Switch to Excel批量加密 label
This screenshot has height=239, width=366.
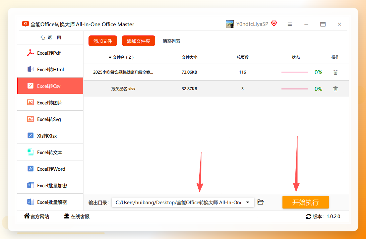pyautogui.click(x=52, y=186)
